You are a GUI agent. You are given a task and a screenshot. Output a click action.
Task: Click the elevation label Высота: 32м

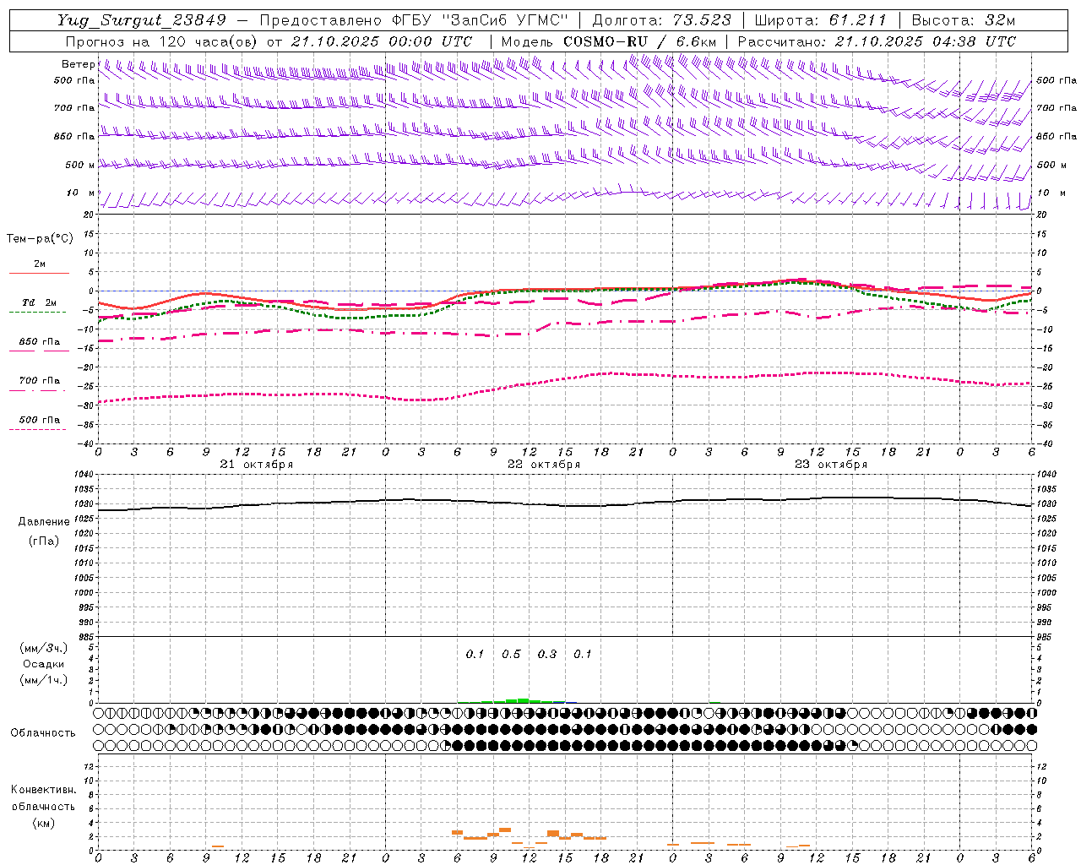point(962,20)
